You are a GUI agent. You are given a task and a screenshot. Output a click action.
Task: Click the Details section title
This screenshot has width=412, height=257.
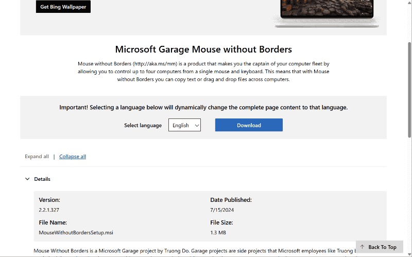[42, 179]
